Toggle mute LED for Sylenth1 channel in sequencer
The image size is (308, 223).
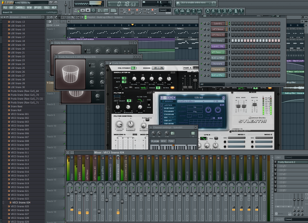click(x=201, y=24)
